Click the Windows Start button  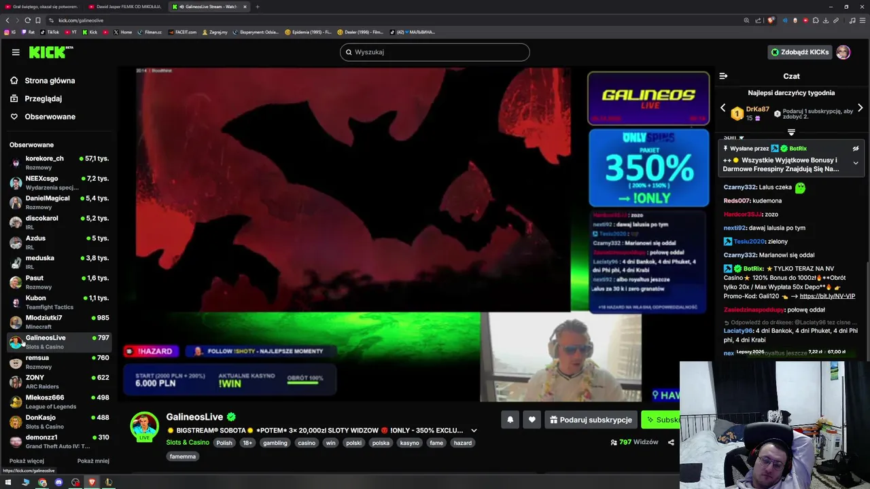click(x=8, y=482)
